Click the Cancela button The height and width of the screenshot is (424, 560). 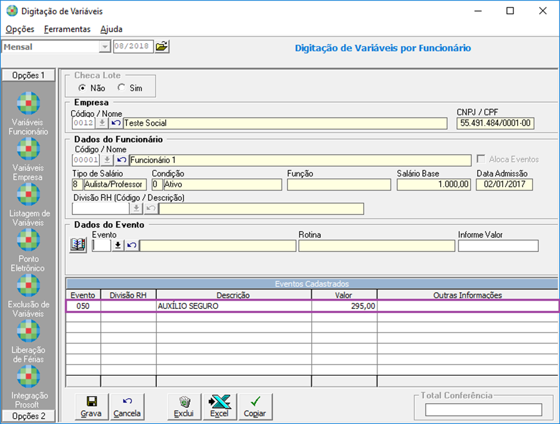coord(127,407)
